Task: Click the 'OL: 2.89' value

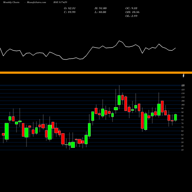Action: coord(131,16)
